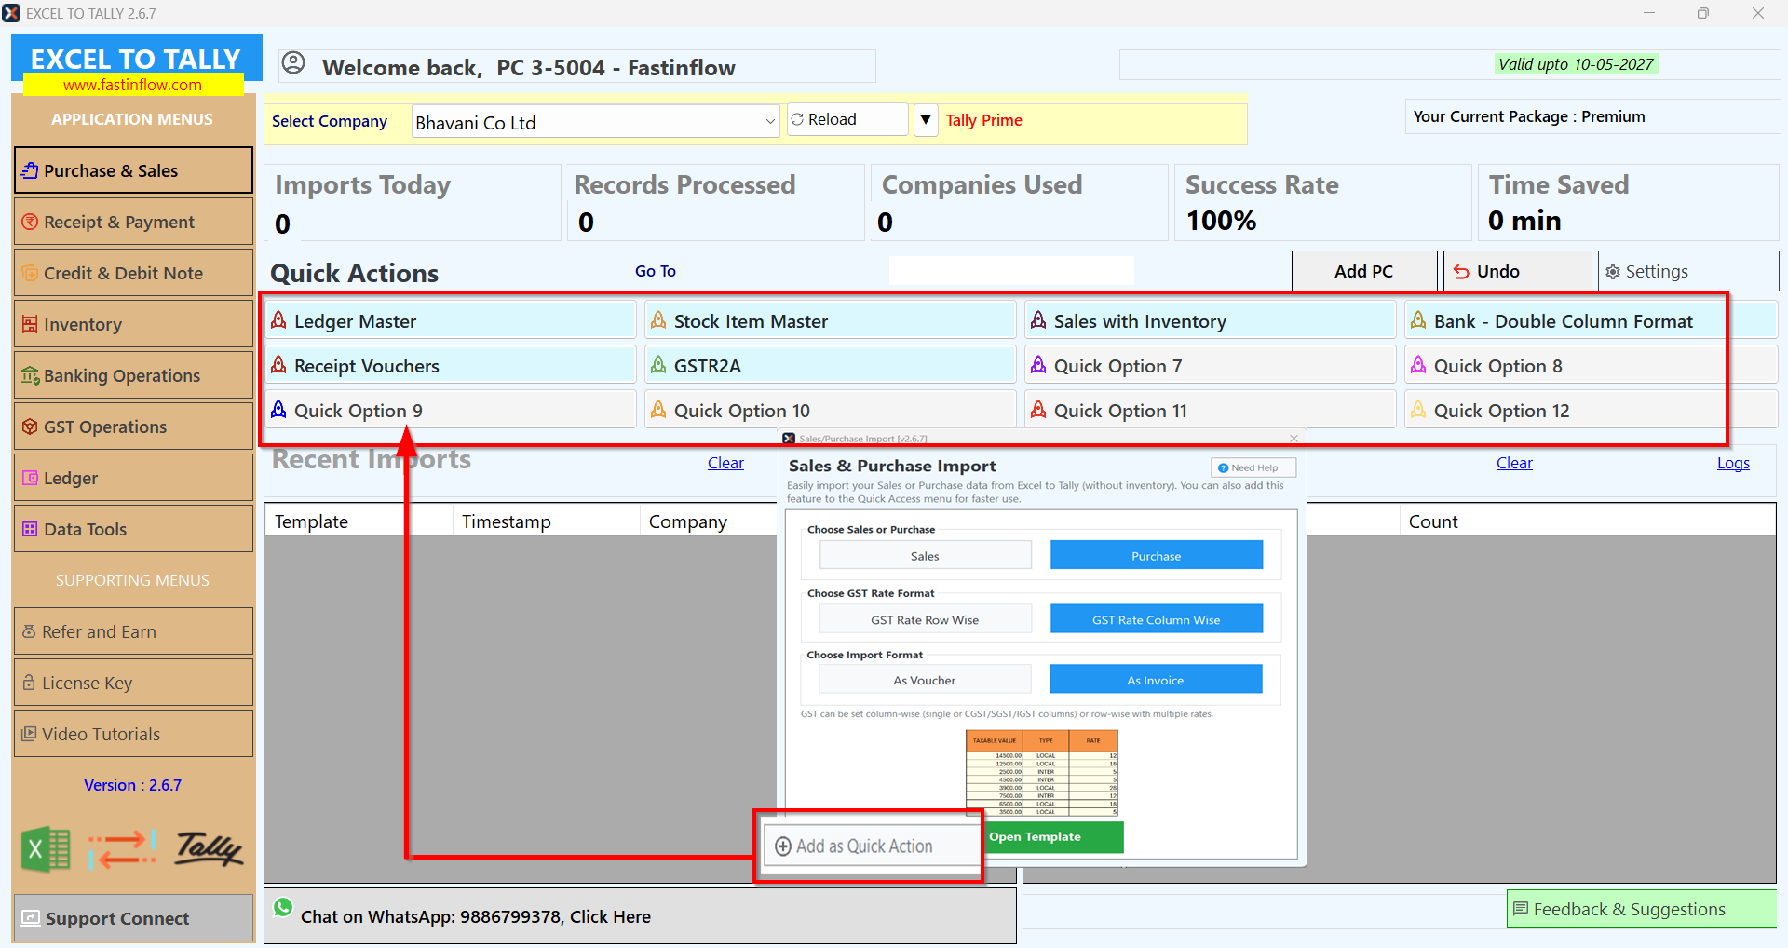This screenshot has width=1788, height=948.
Task: Click the GST Operations shield icon
Action: coord(30,427)
